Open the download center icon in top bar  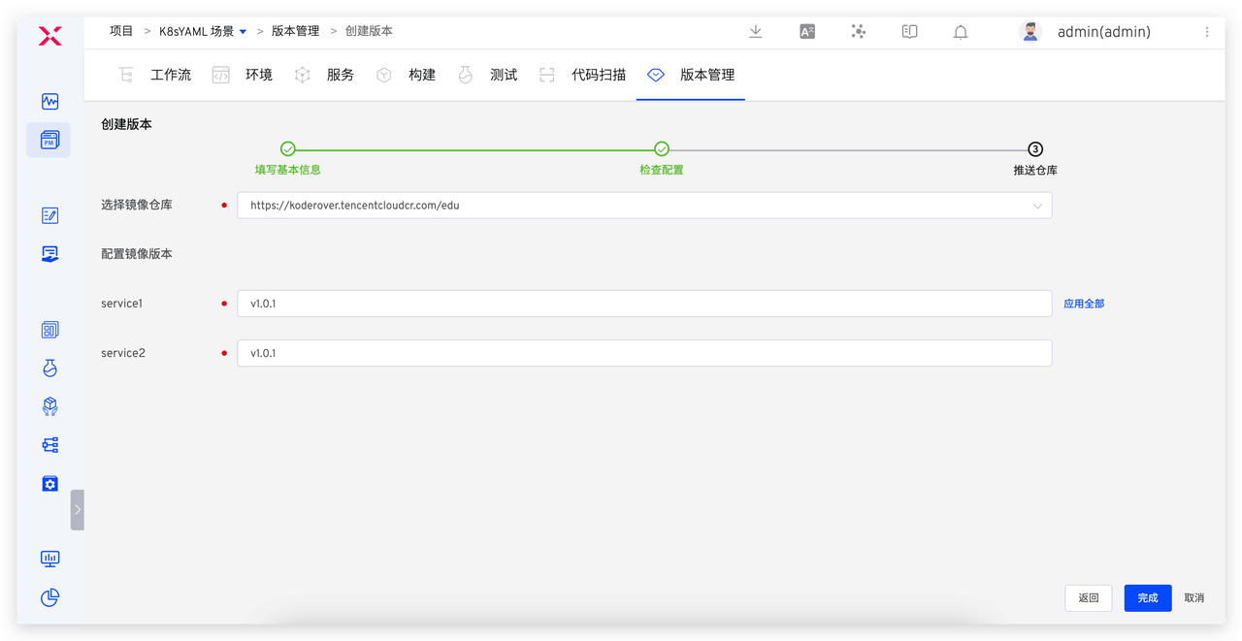[x=755, y=31]
